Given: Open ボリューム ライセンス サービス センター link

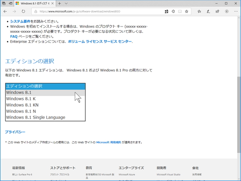Looking at the screenshot, I should [x=100, y=42].
